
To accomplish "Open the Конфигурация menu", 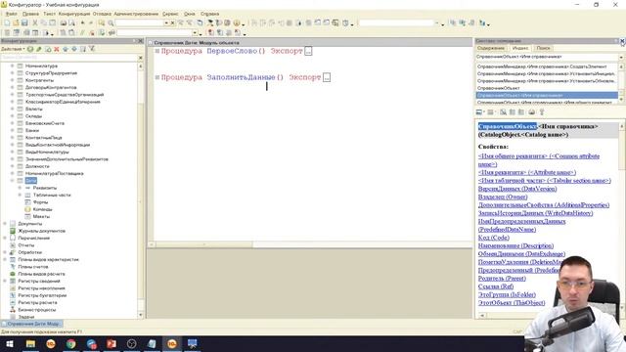I will click(74, 14).
